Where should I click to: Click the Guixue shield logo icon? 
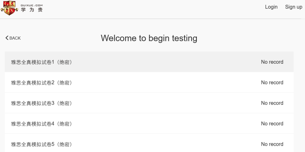(9, 8)
